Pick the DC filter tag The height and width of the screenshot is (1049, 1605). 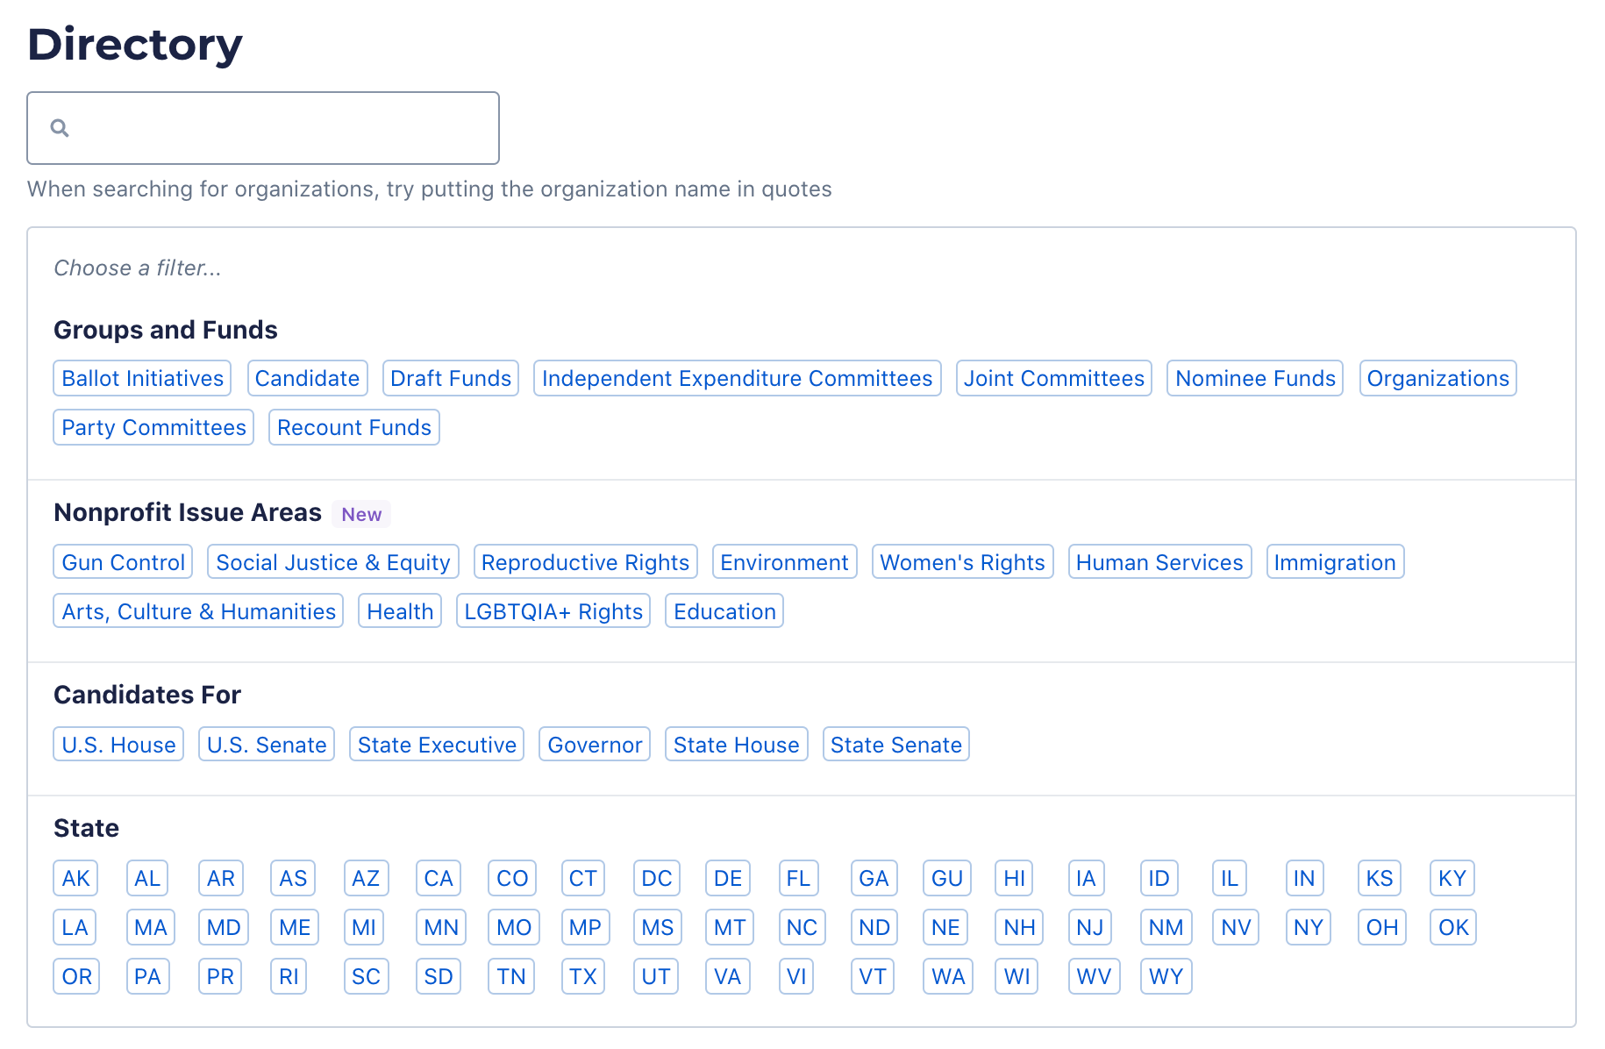[x=657, y=878]
